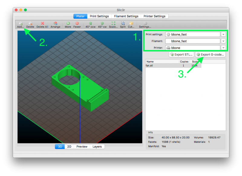Switch to the Print Settings tab
Image resolution: width=242 pixels, height=176 pixels.
tap(99, 16)
